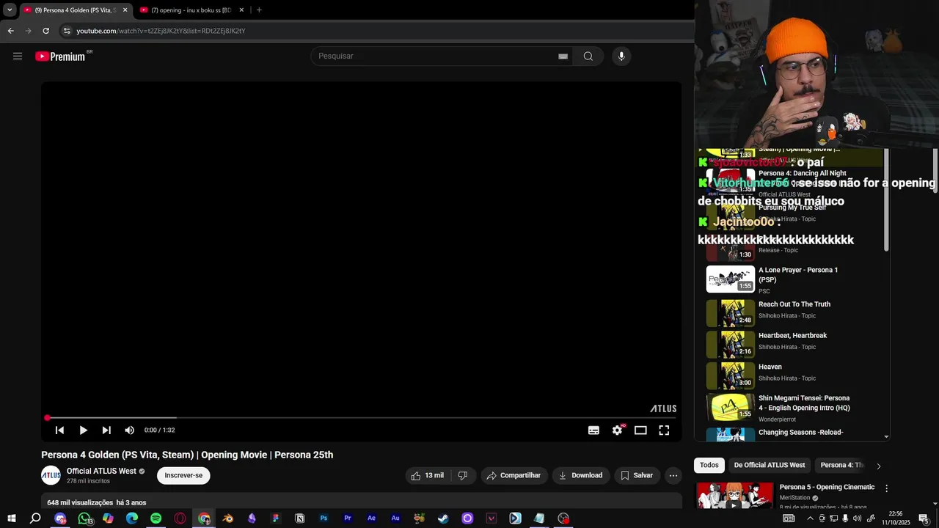Dislike the video
Viewport: 939px width, 528px height.
point(462,475)
